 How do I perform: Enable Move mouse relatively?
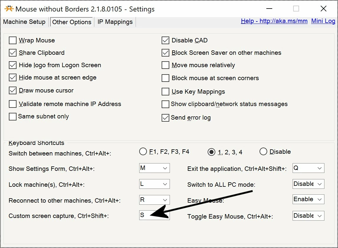click(x=165, y=65)
